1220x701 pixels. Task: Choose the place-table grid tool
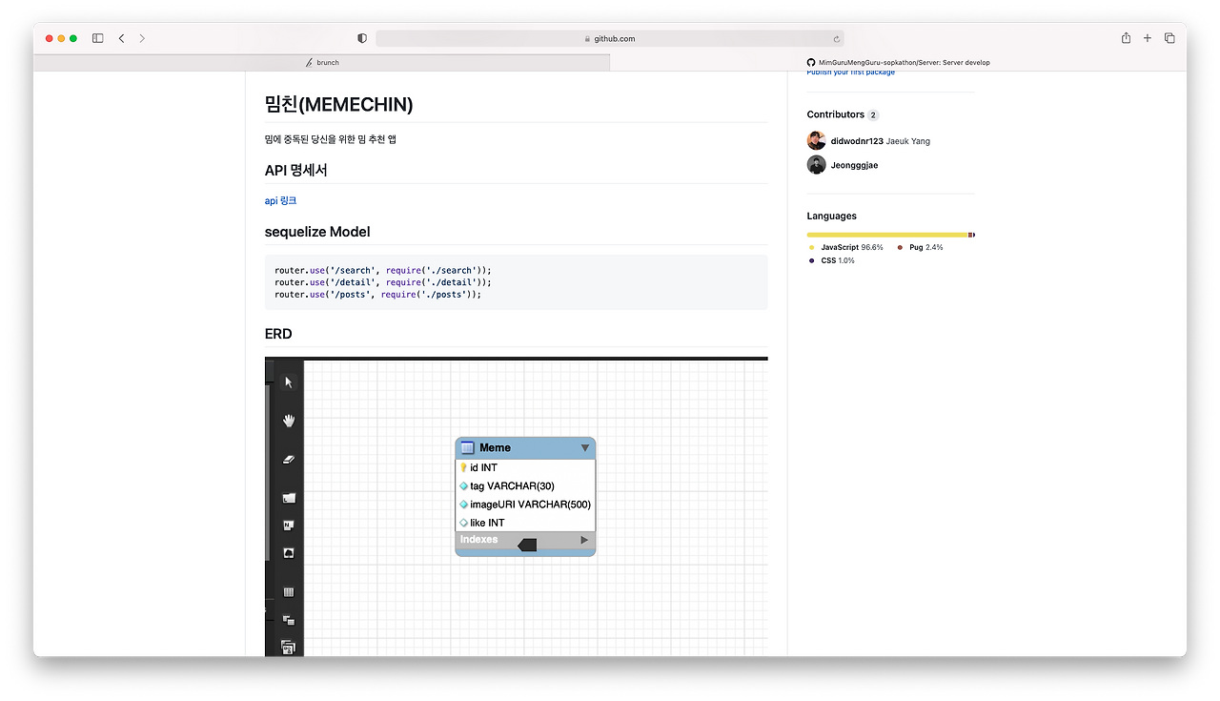pyautogui.click(x=289, y=591)
